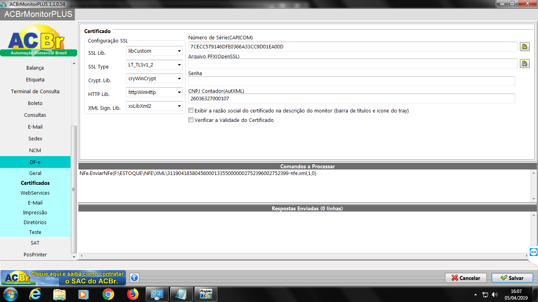Switch to the Projeto ACBr taskbar app
This screenshot has height=302, width=538.
(x=206, y=294)
